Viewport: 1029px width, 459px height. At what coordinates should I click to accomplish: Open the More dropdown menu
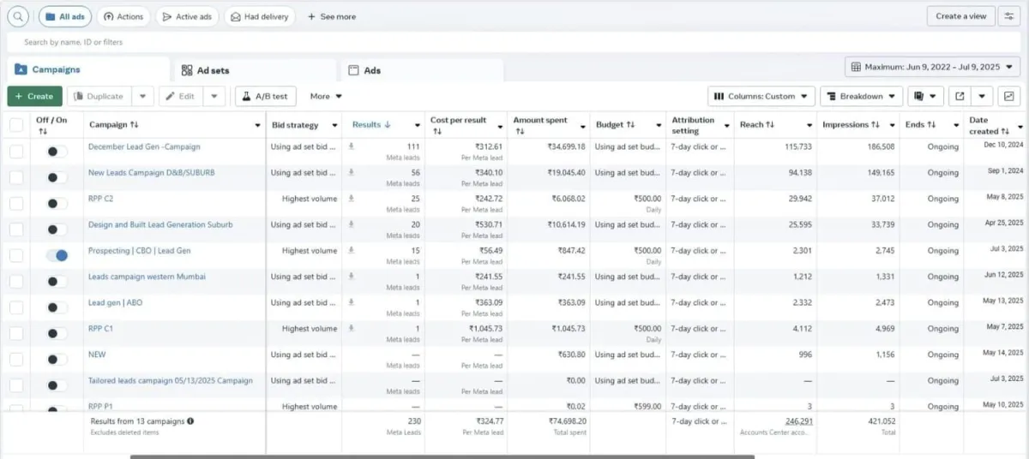[x=326, y=97]
